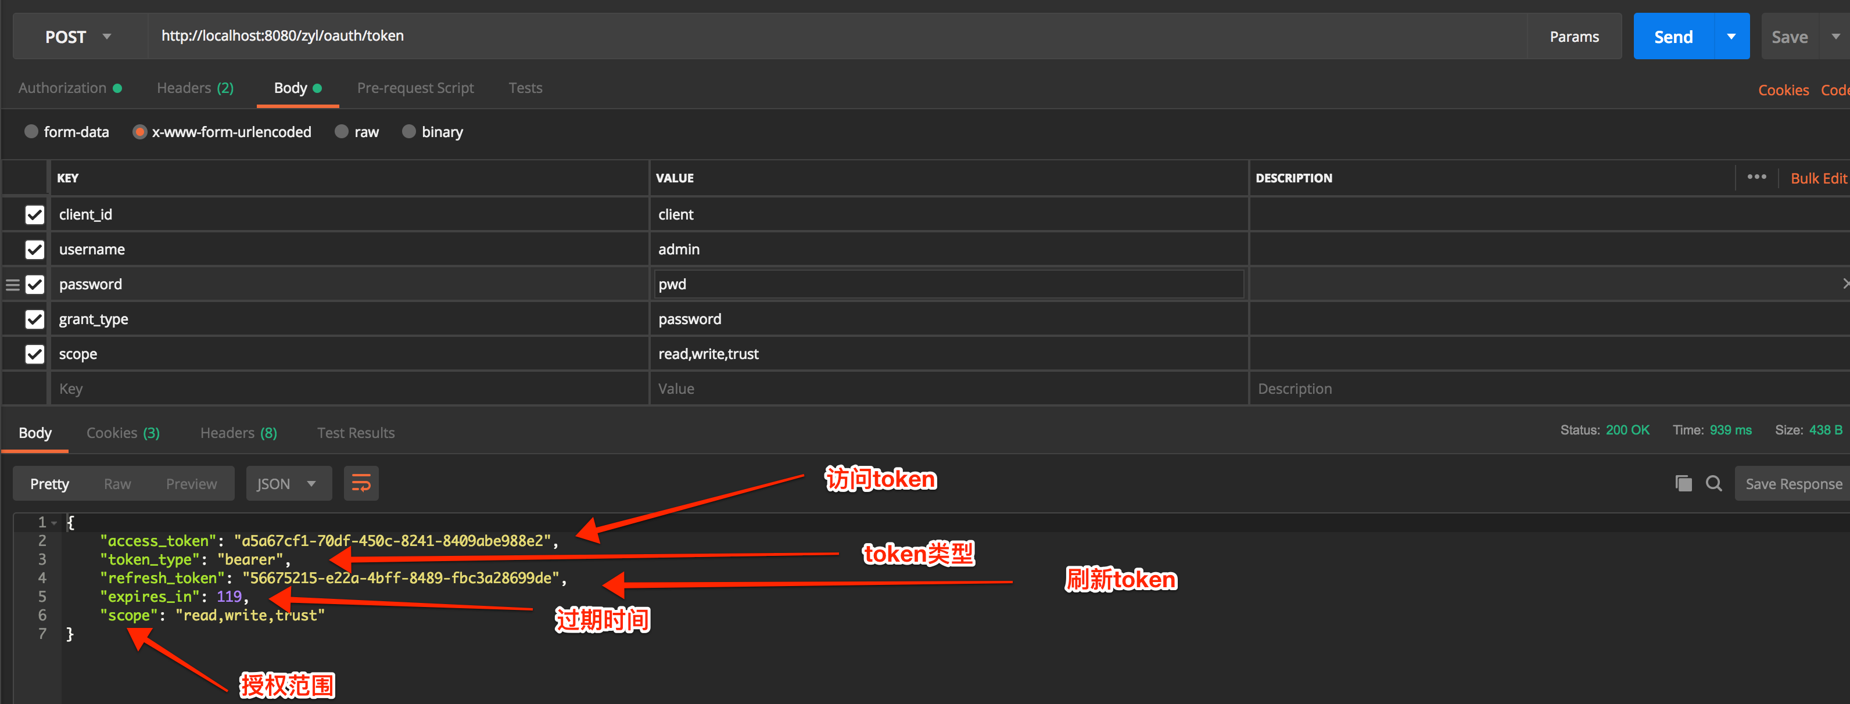1850x704 pixels.
Task: Open search in response with magnifier icon
Action: (x=1713, y=484)
